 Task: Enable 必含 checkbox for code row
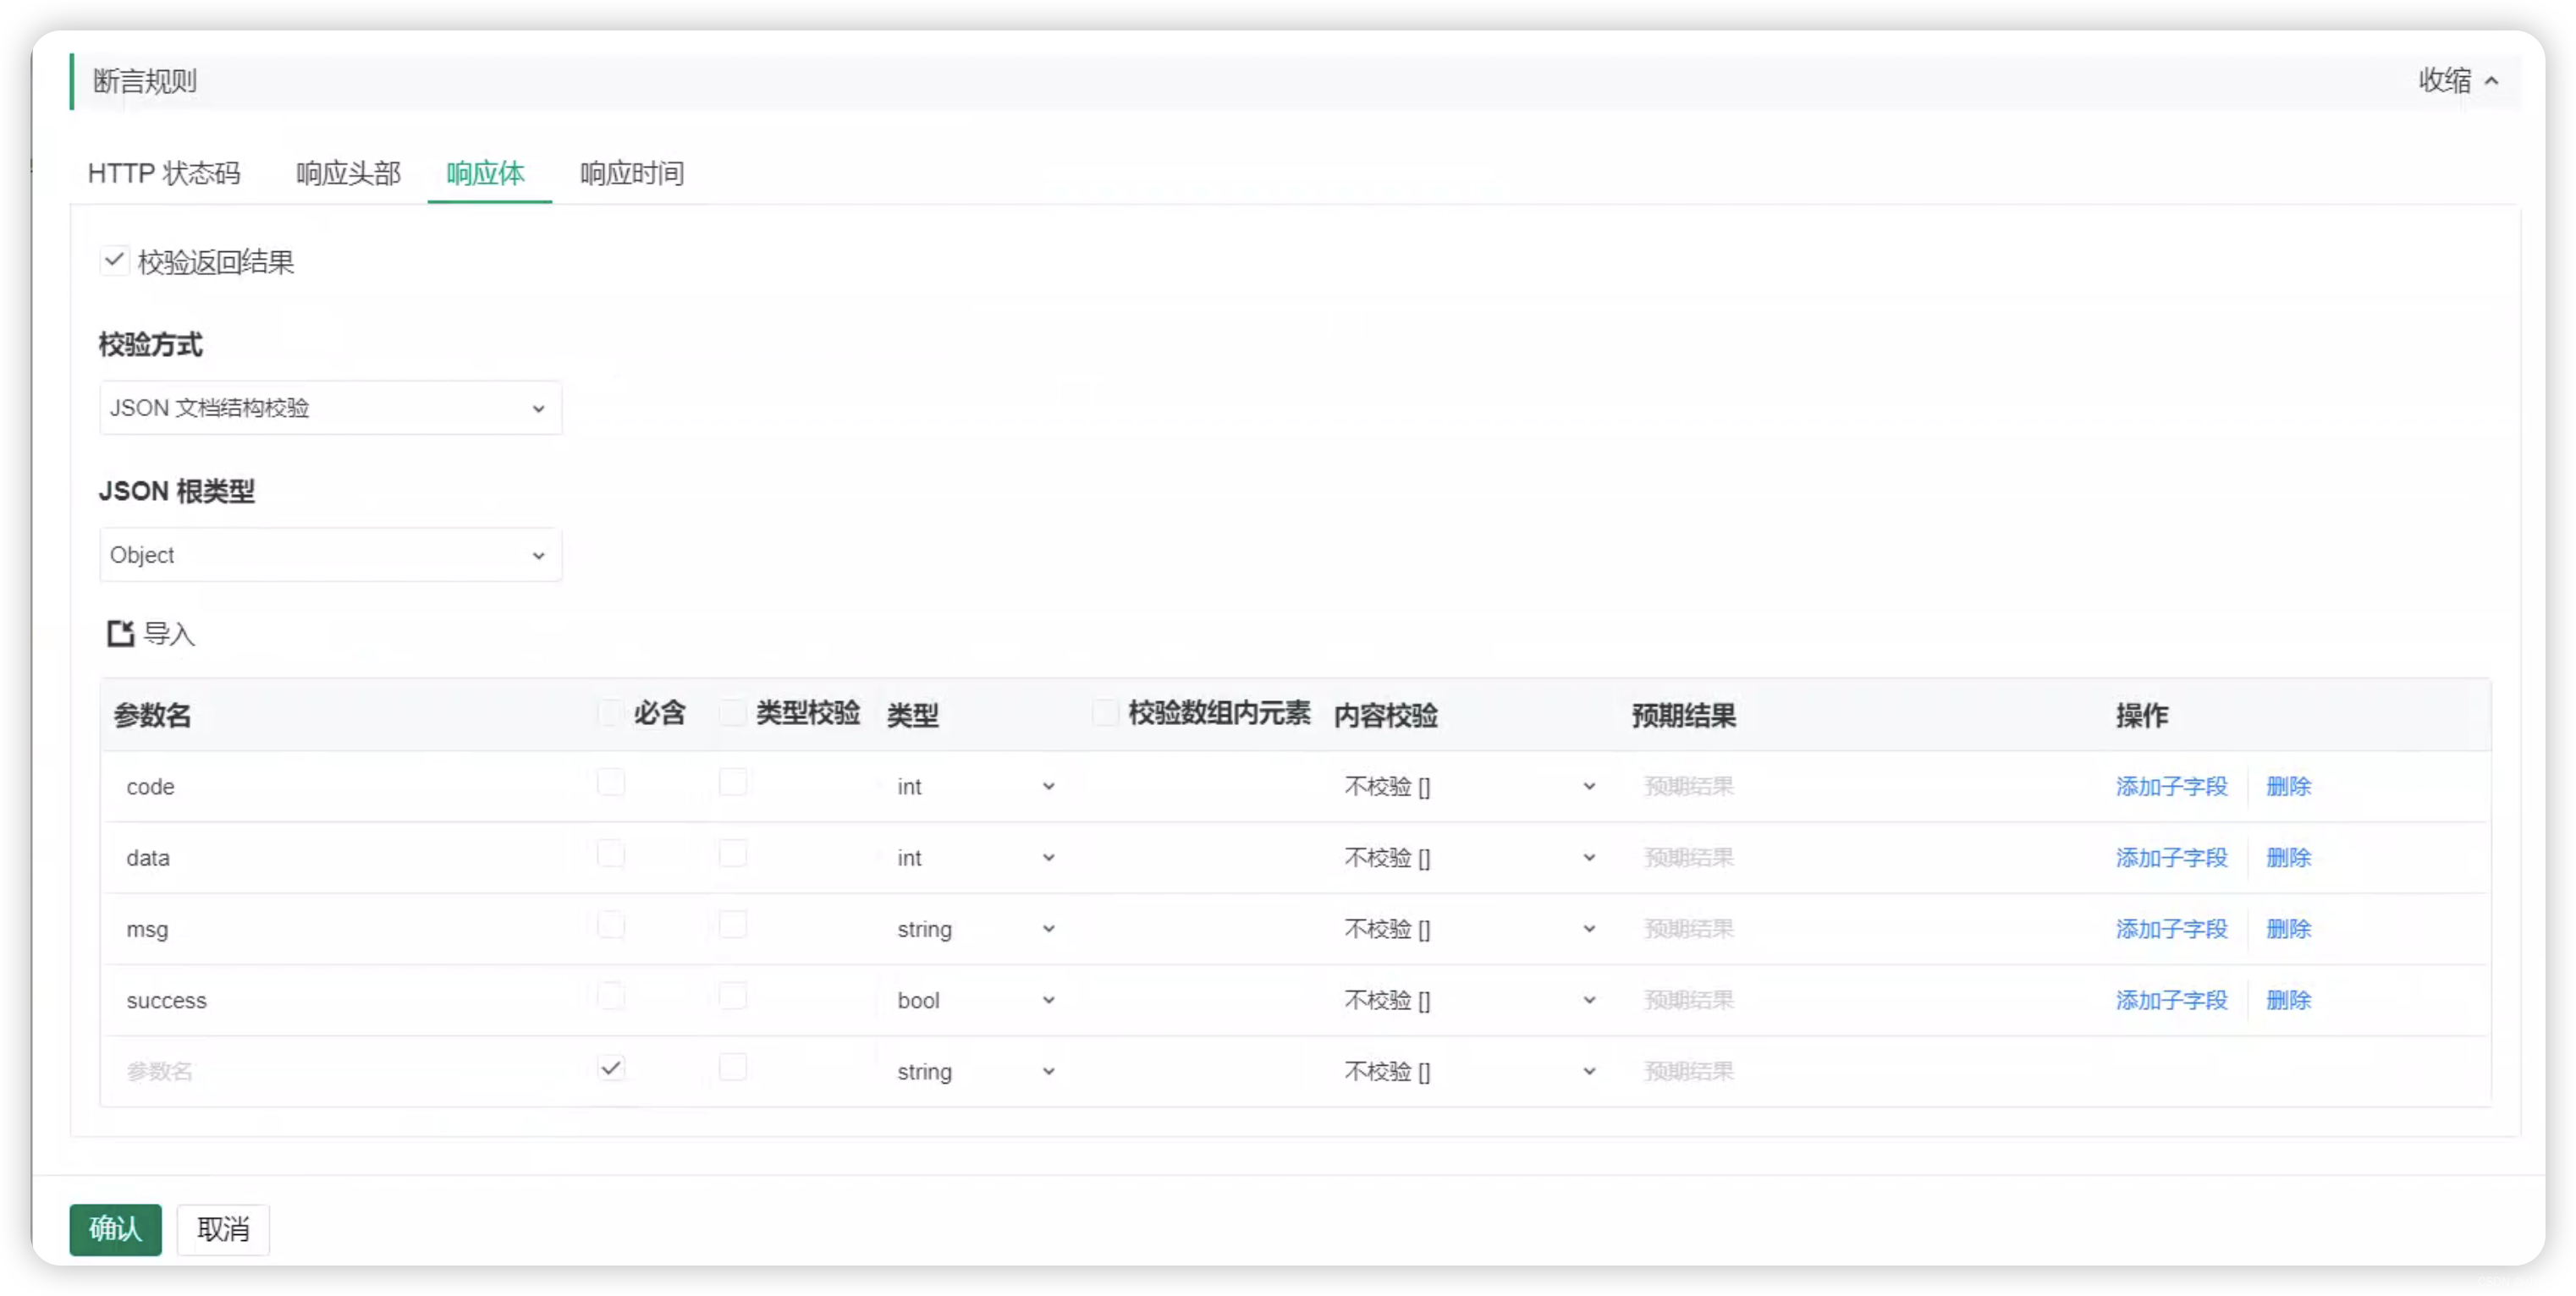click(610, 782)
